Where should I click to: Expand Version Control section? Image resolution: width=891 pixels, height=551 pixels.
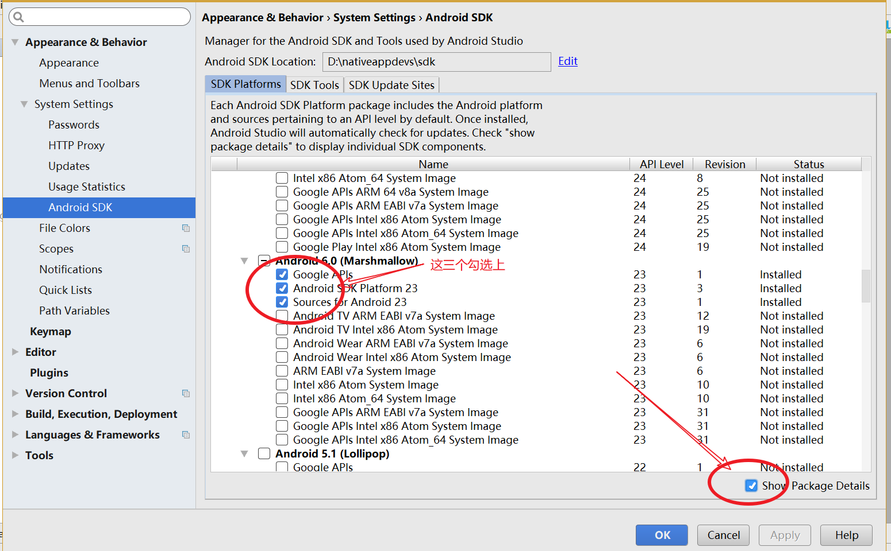(x=15, y=393)
